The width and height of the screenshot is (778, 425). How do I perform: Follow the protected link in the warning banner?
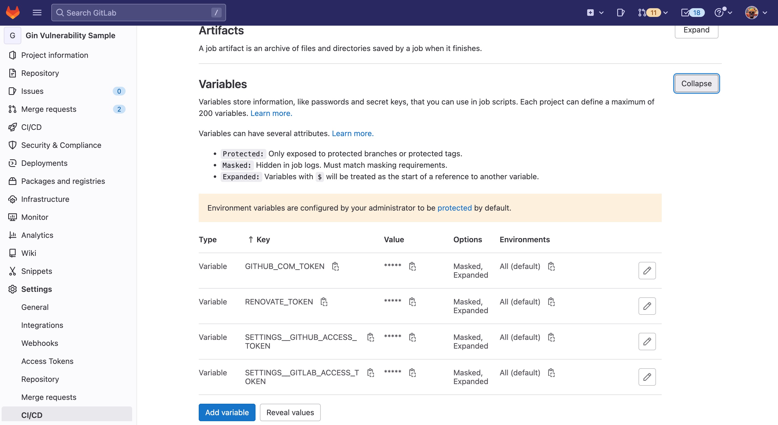(454, 208)
